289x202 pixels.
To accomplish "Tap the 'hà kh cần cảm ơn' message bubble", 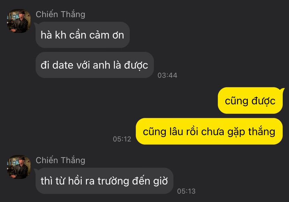I will pos(83,35).
